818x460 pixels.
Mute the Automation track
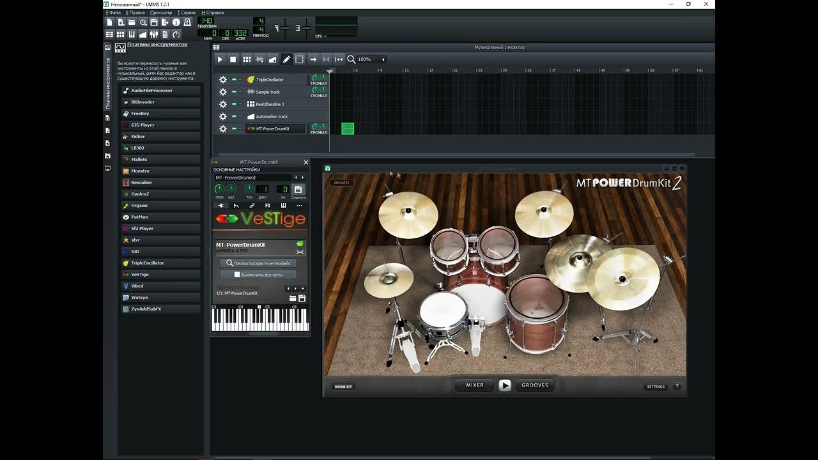234,116
